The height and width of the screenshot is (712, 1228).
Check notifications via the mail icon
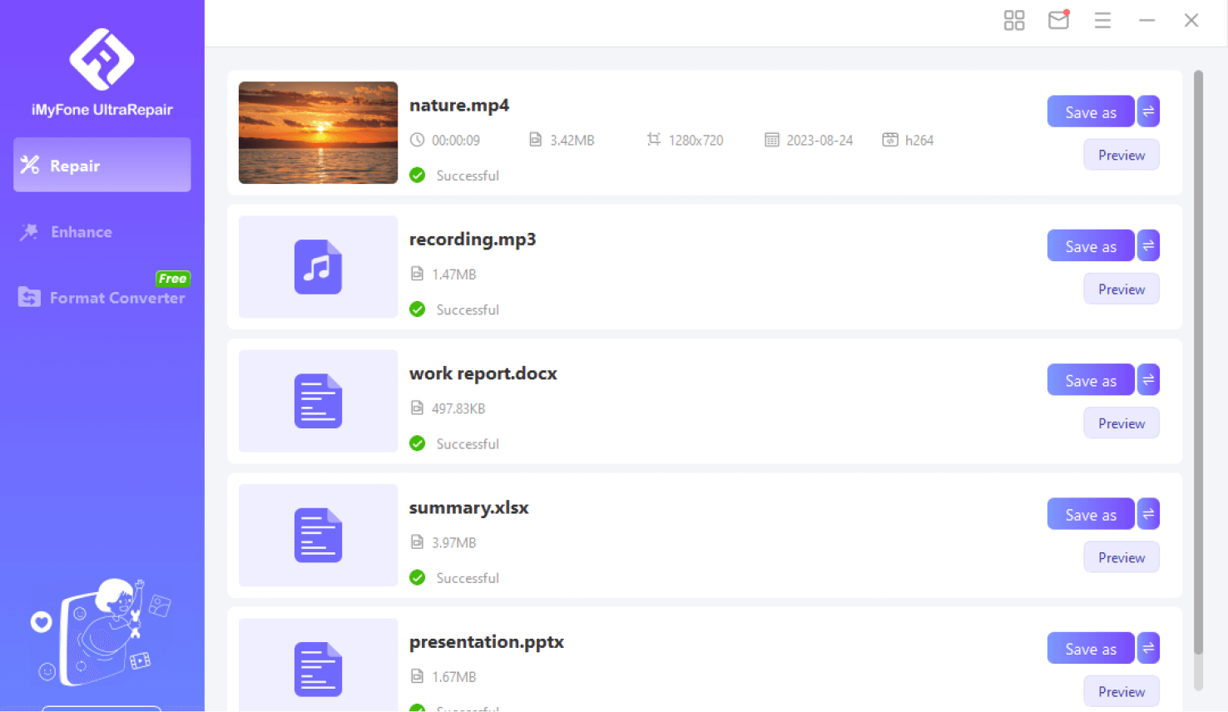pyautogui.click(x=1057, y=20)
